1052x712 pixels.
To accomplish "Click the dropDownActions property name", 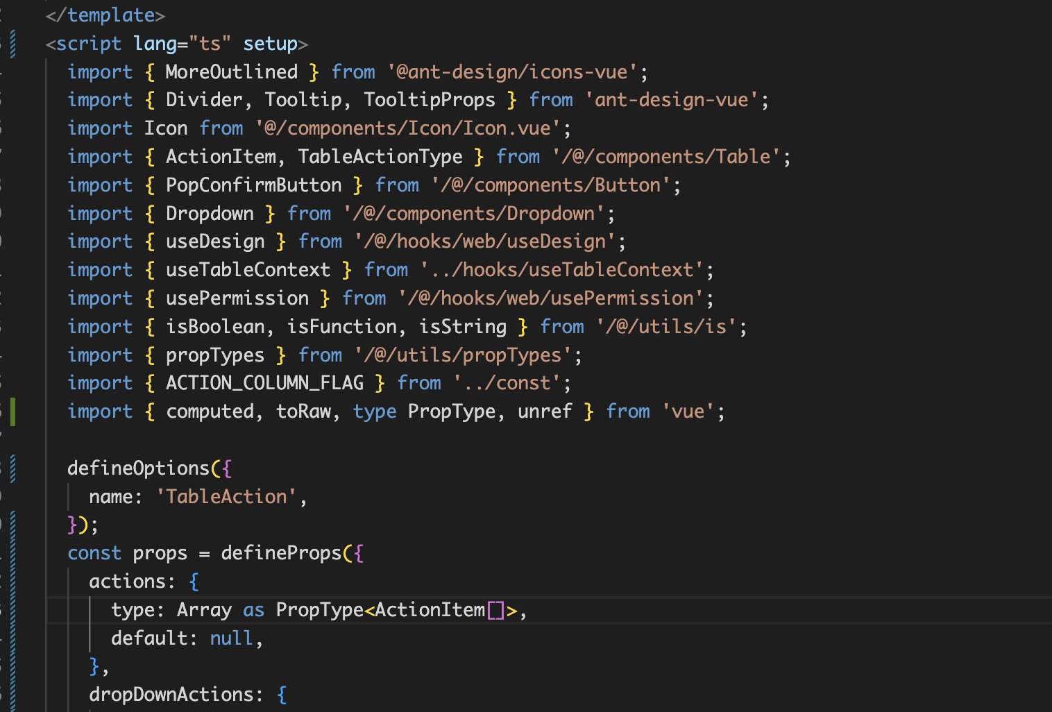I will (x=173, y=694).
